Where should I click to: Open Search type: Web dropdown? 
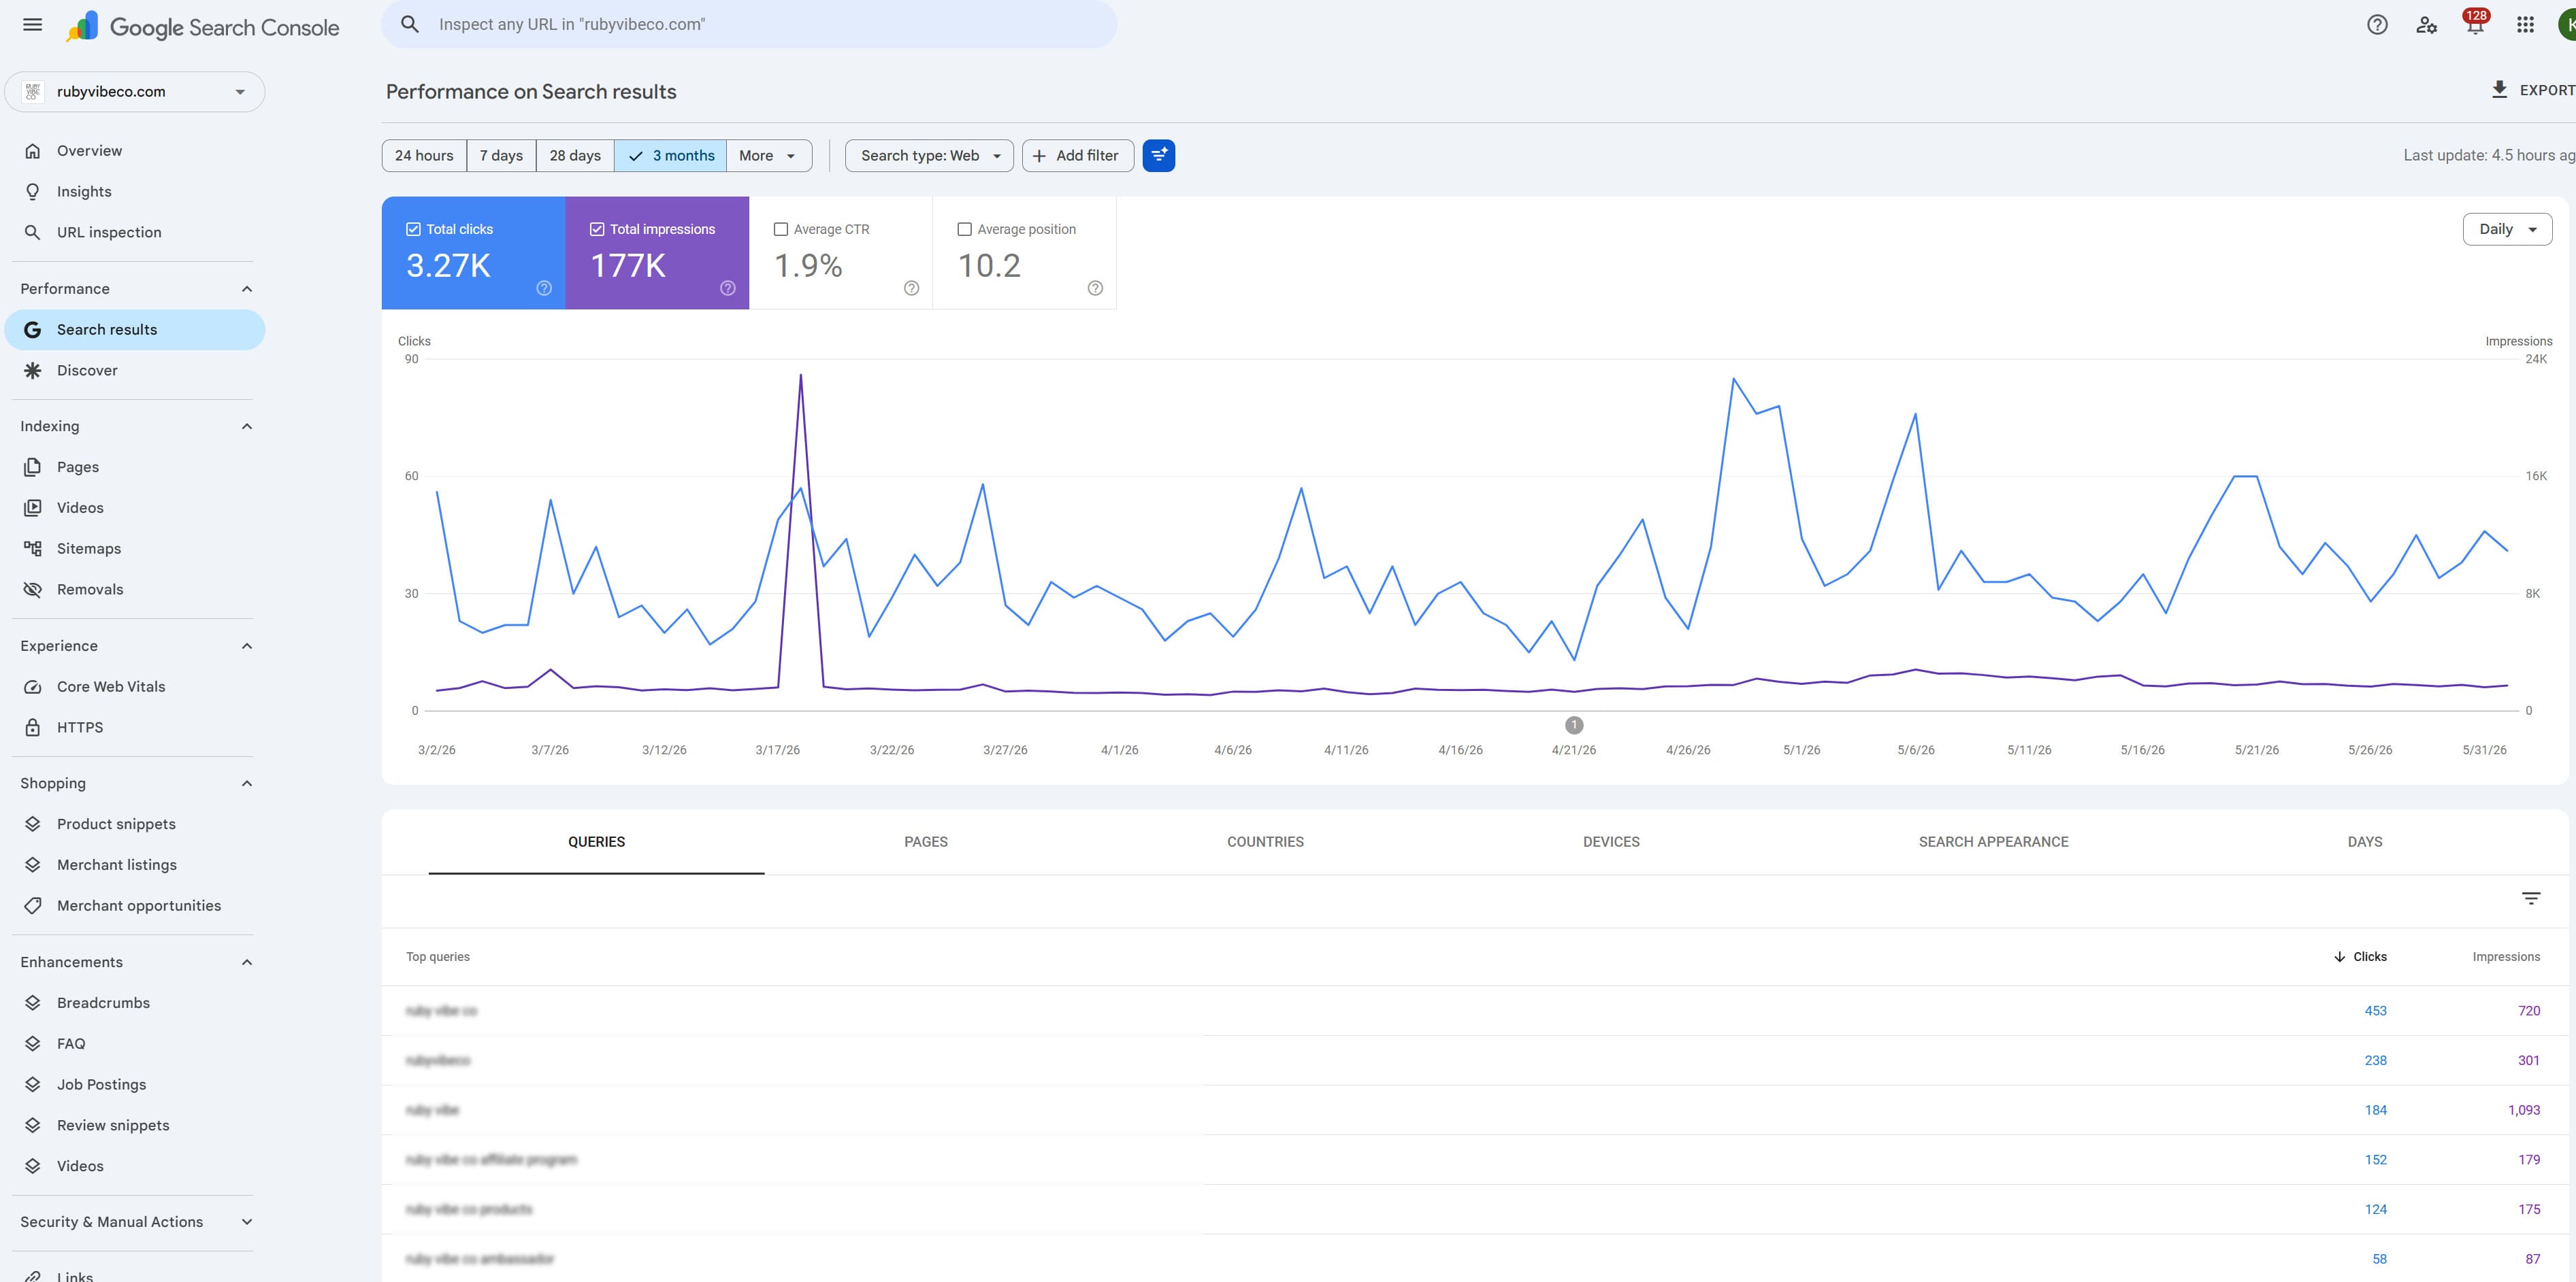pos(929,156)
